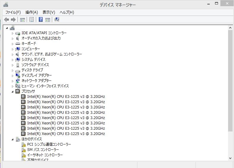Expand the ディスプレイ アダプター node
Viewport: 234px width, 168px height.
coord(12,76)
